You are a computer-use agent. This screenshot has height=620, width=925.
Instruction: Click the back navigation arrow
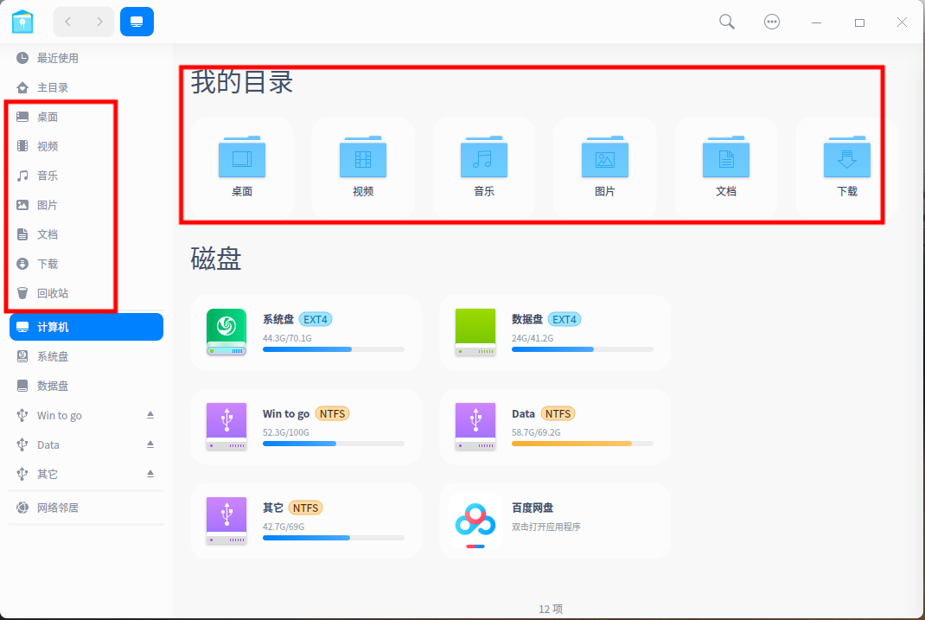point(67,21)
